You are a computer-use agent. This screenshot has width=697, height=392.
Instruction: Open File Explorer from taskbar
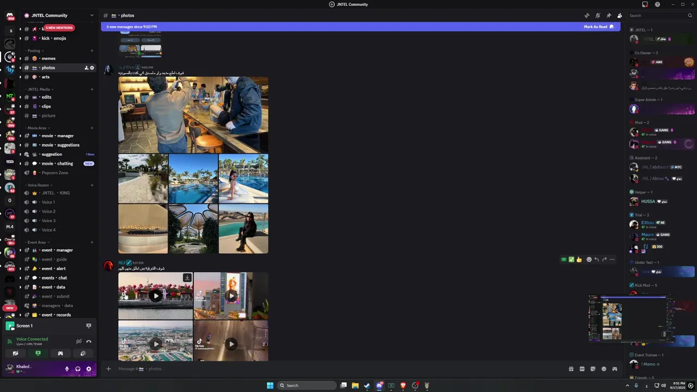pyautogui.click(x=355, y=385)
